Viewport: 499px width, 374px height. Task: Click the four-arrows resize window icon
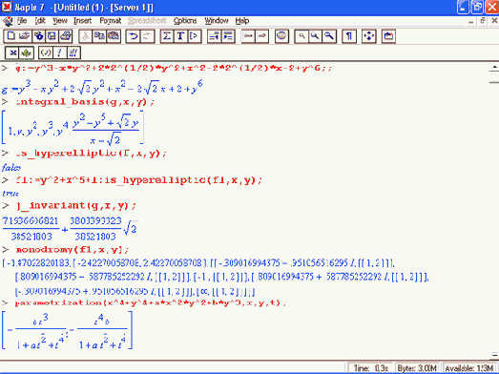[369, 36]
